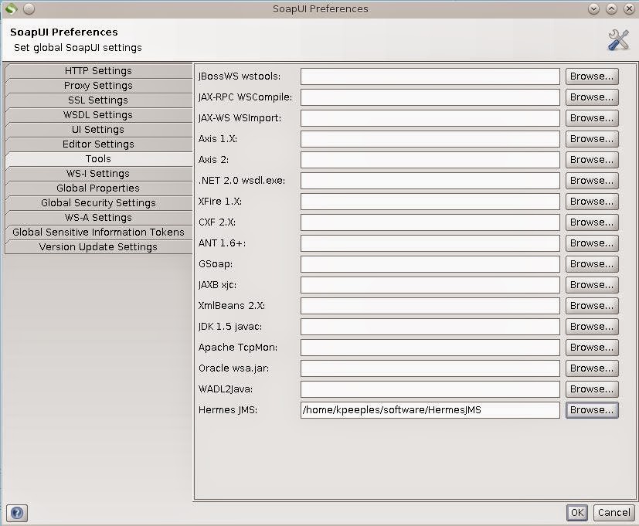
Task: Browse for Axis 2 path
Action: point(592,160)
